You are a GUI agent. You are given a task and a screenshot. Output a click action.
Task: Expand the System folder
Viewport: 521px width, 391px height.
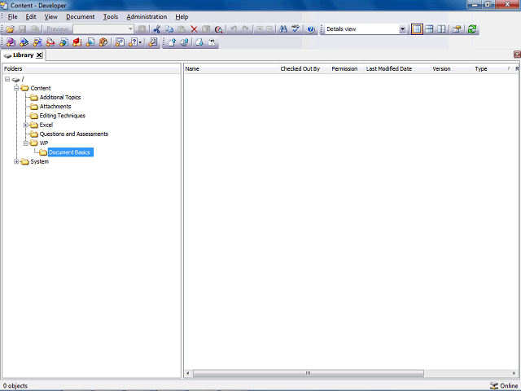(16, 161)
